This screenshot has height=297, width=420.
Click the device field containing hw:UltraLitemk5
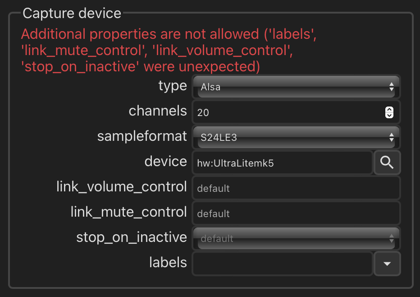282,162
